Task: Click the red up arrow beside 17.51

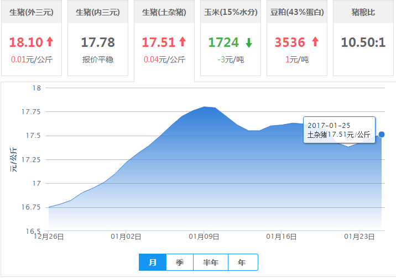Action: click(x=183, y=42)
